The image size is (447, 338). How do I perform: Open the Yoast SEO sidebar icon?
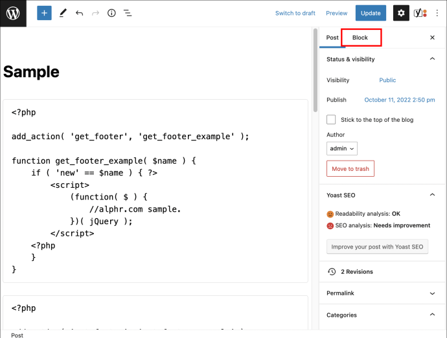click(420, 13)
